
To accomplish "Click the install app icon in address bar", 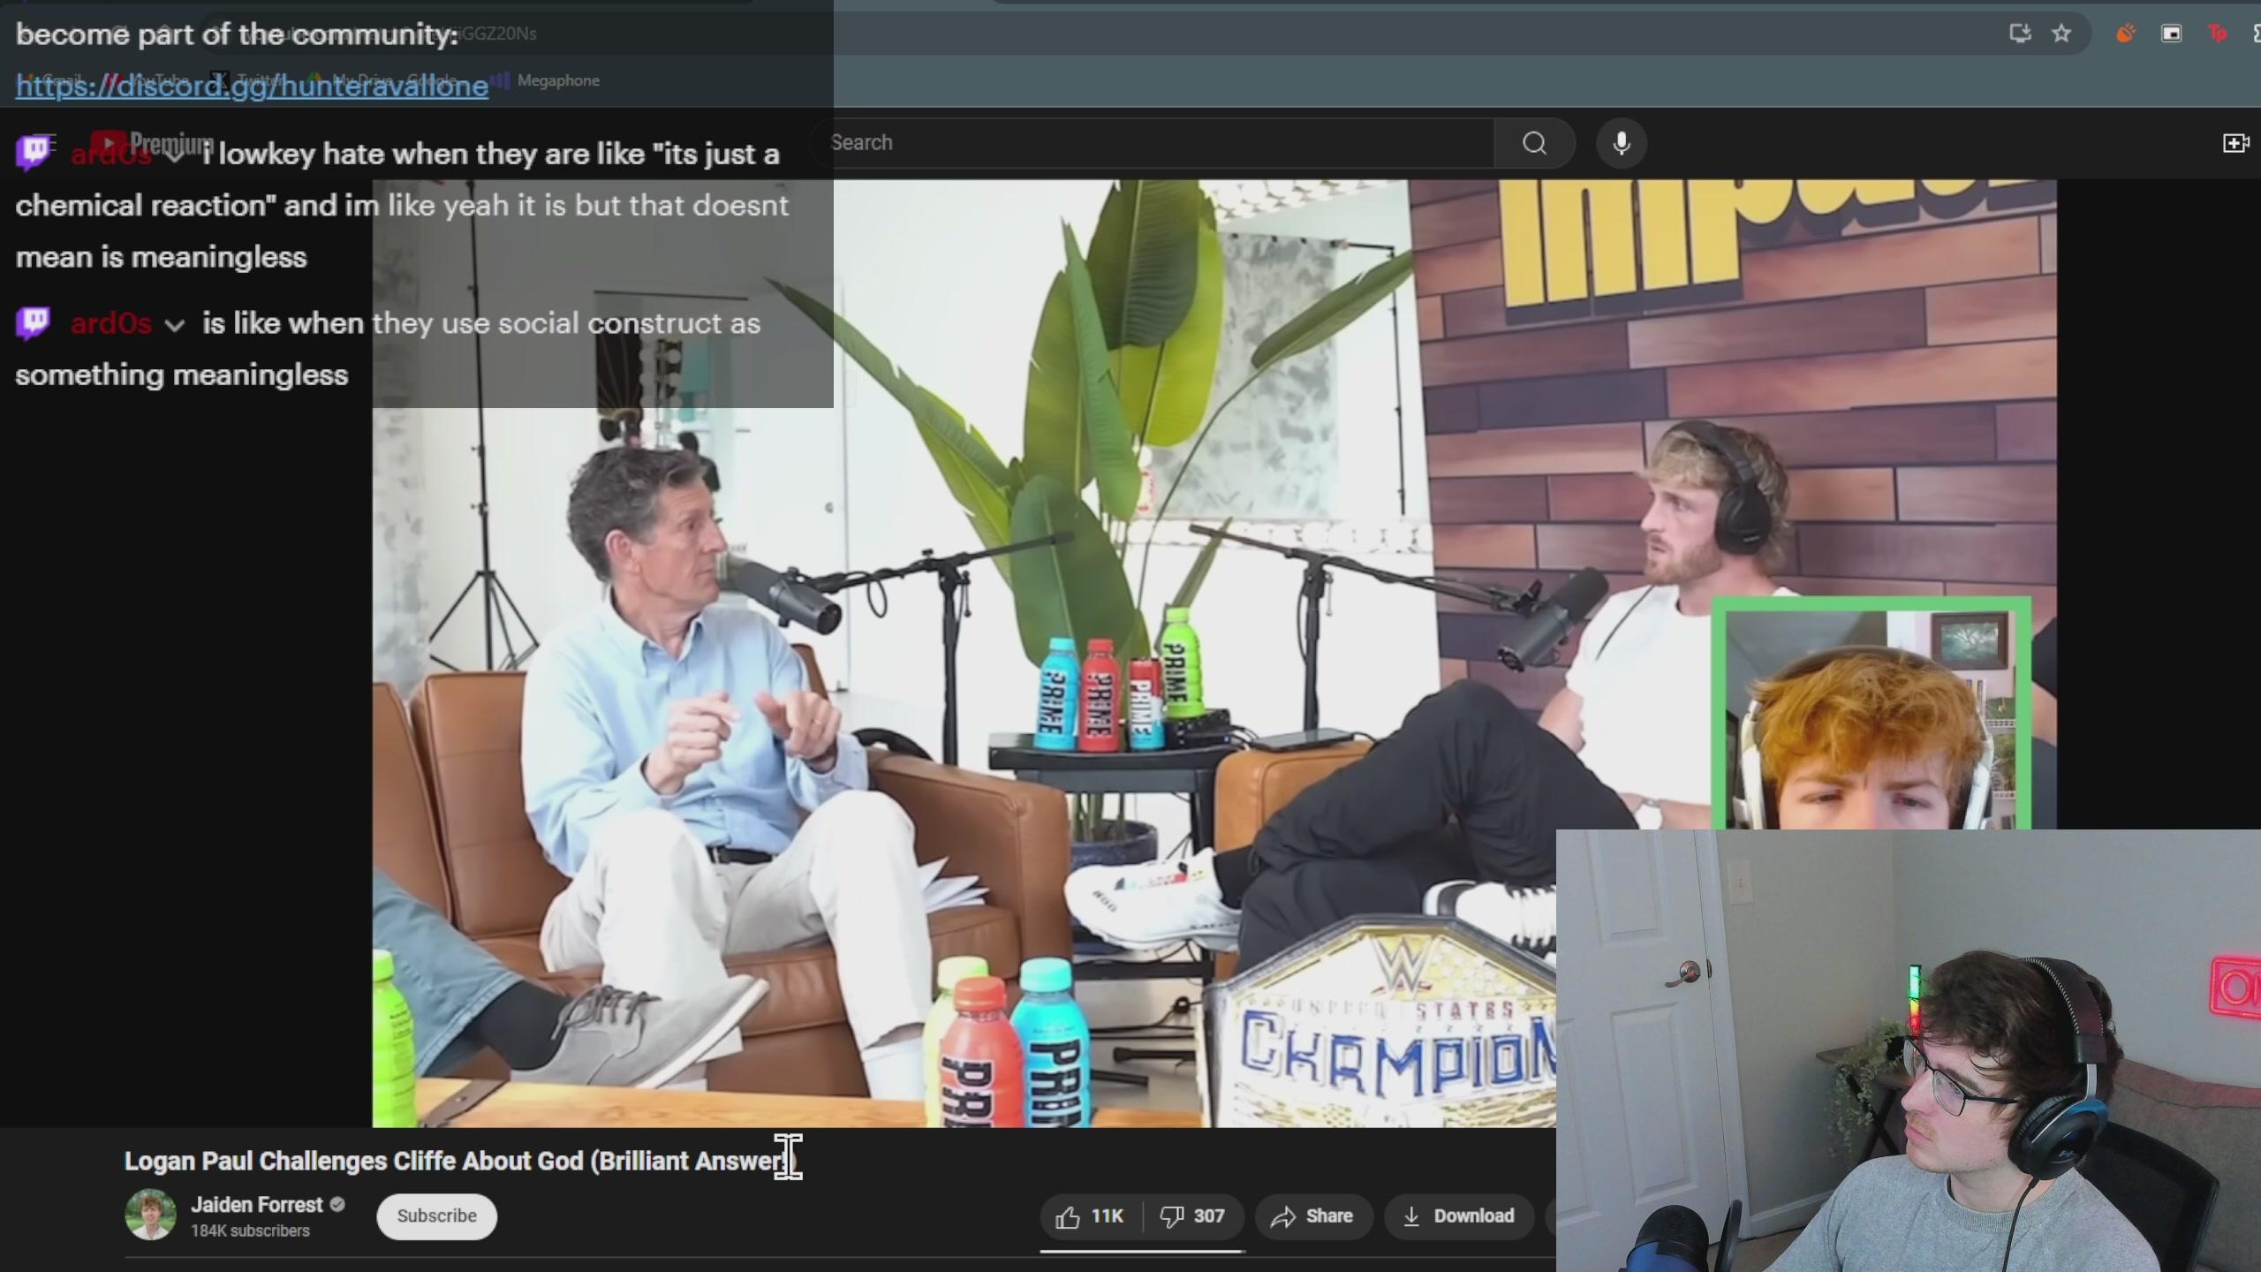I will (2020, 34).
